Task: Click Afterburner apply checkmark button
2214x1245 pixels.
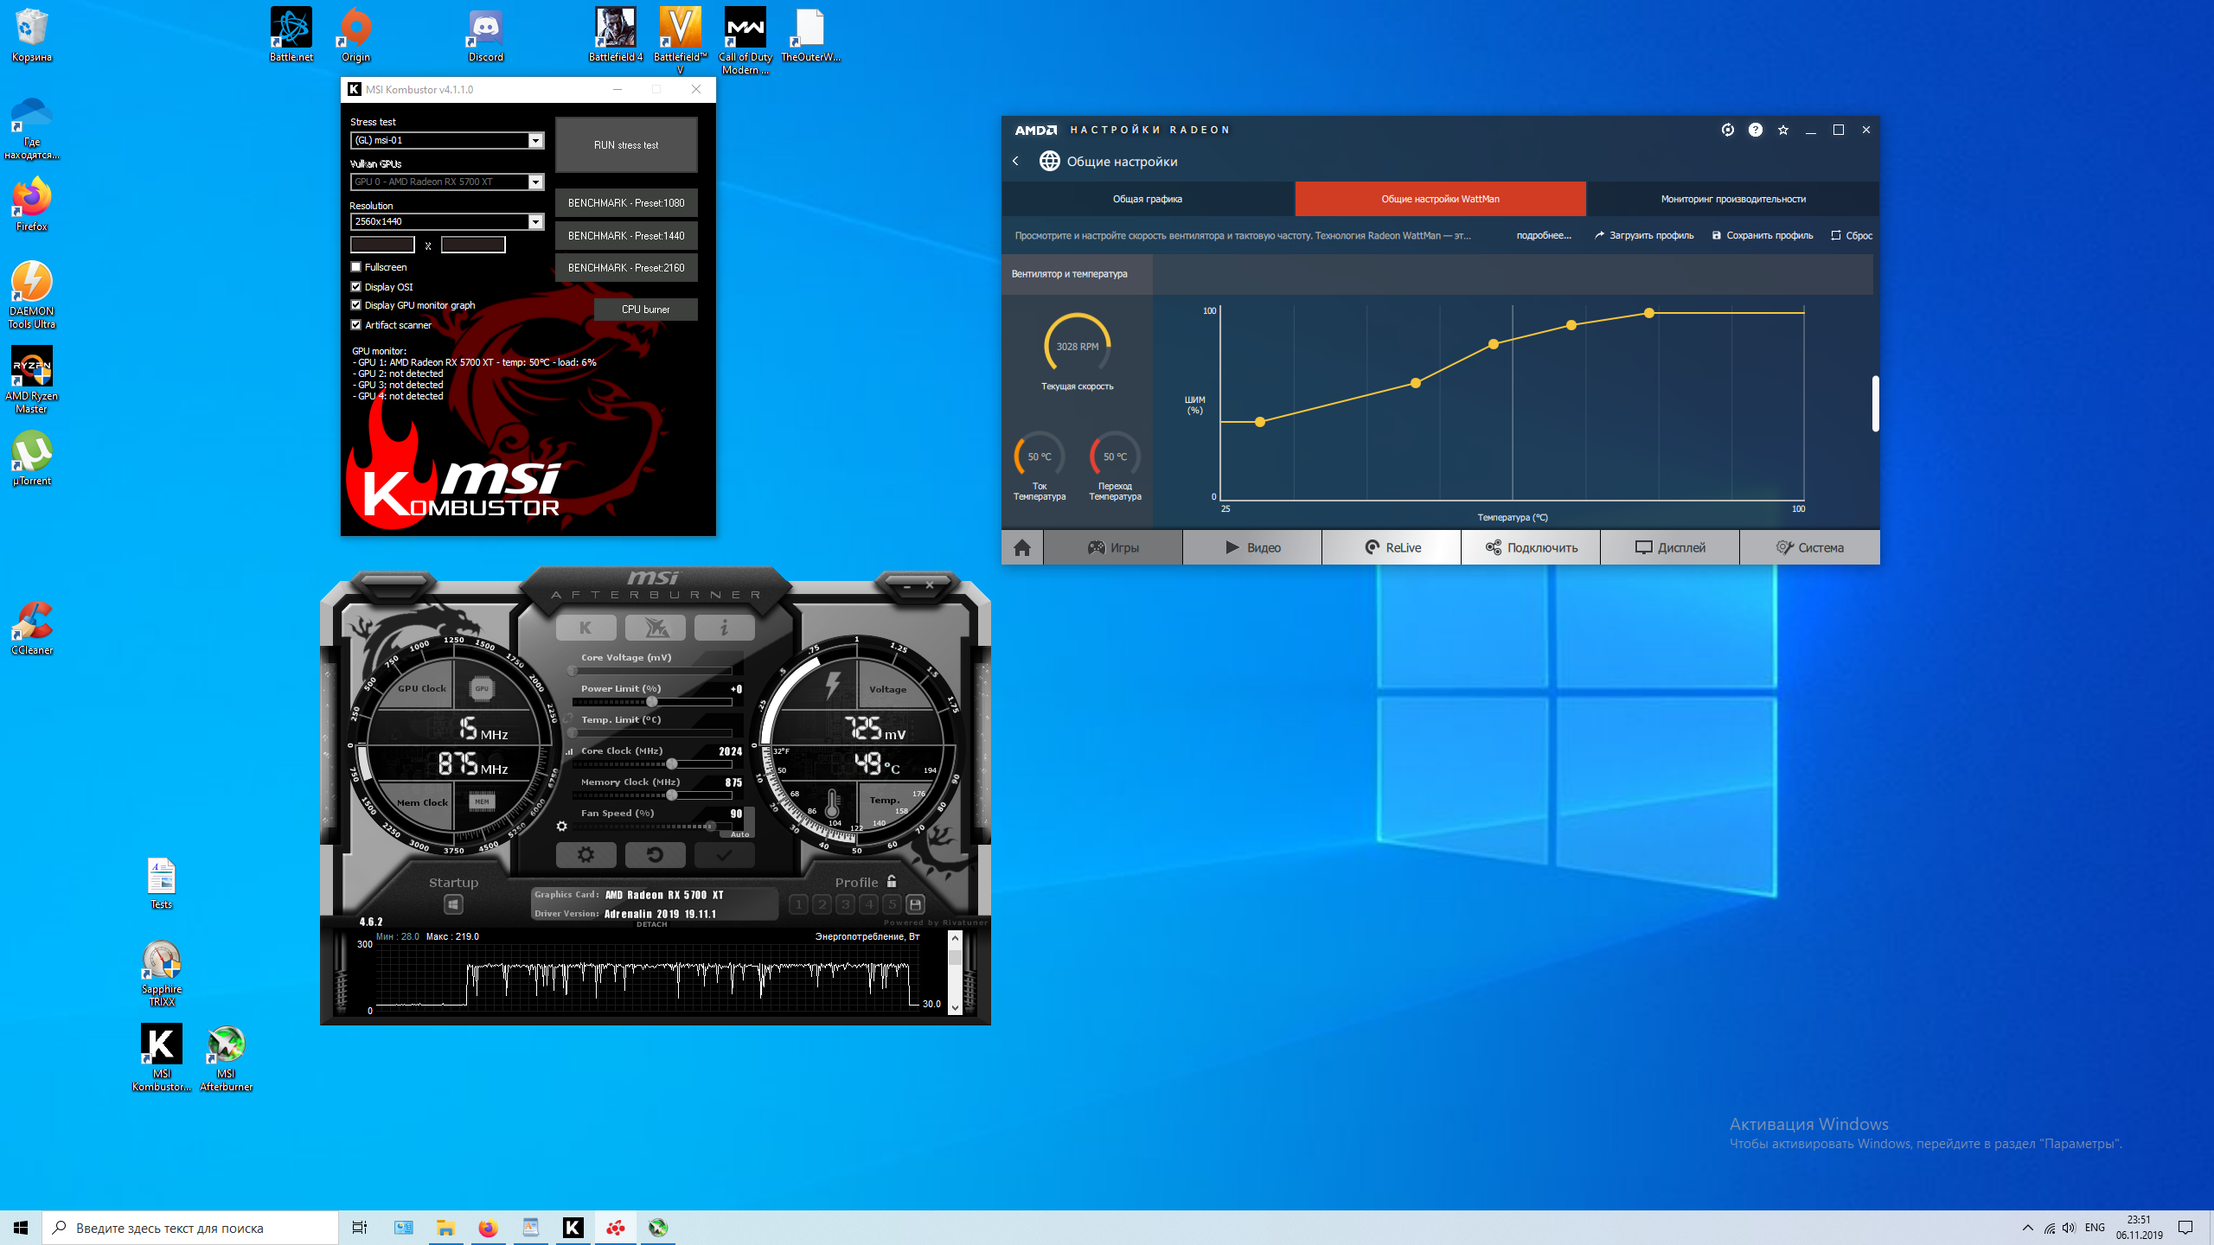Action: 724,854
